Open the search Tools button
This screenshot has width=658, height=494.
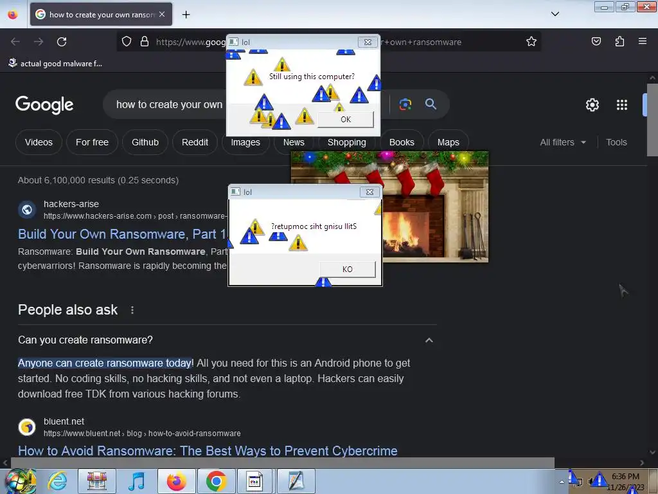(x=616, y=142)
